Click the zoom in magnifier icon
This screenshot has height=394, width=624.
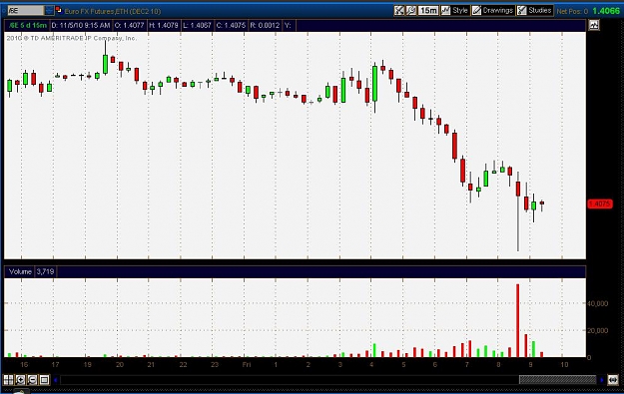pyautogui.click(x=20, y=380)
